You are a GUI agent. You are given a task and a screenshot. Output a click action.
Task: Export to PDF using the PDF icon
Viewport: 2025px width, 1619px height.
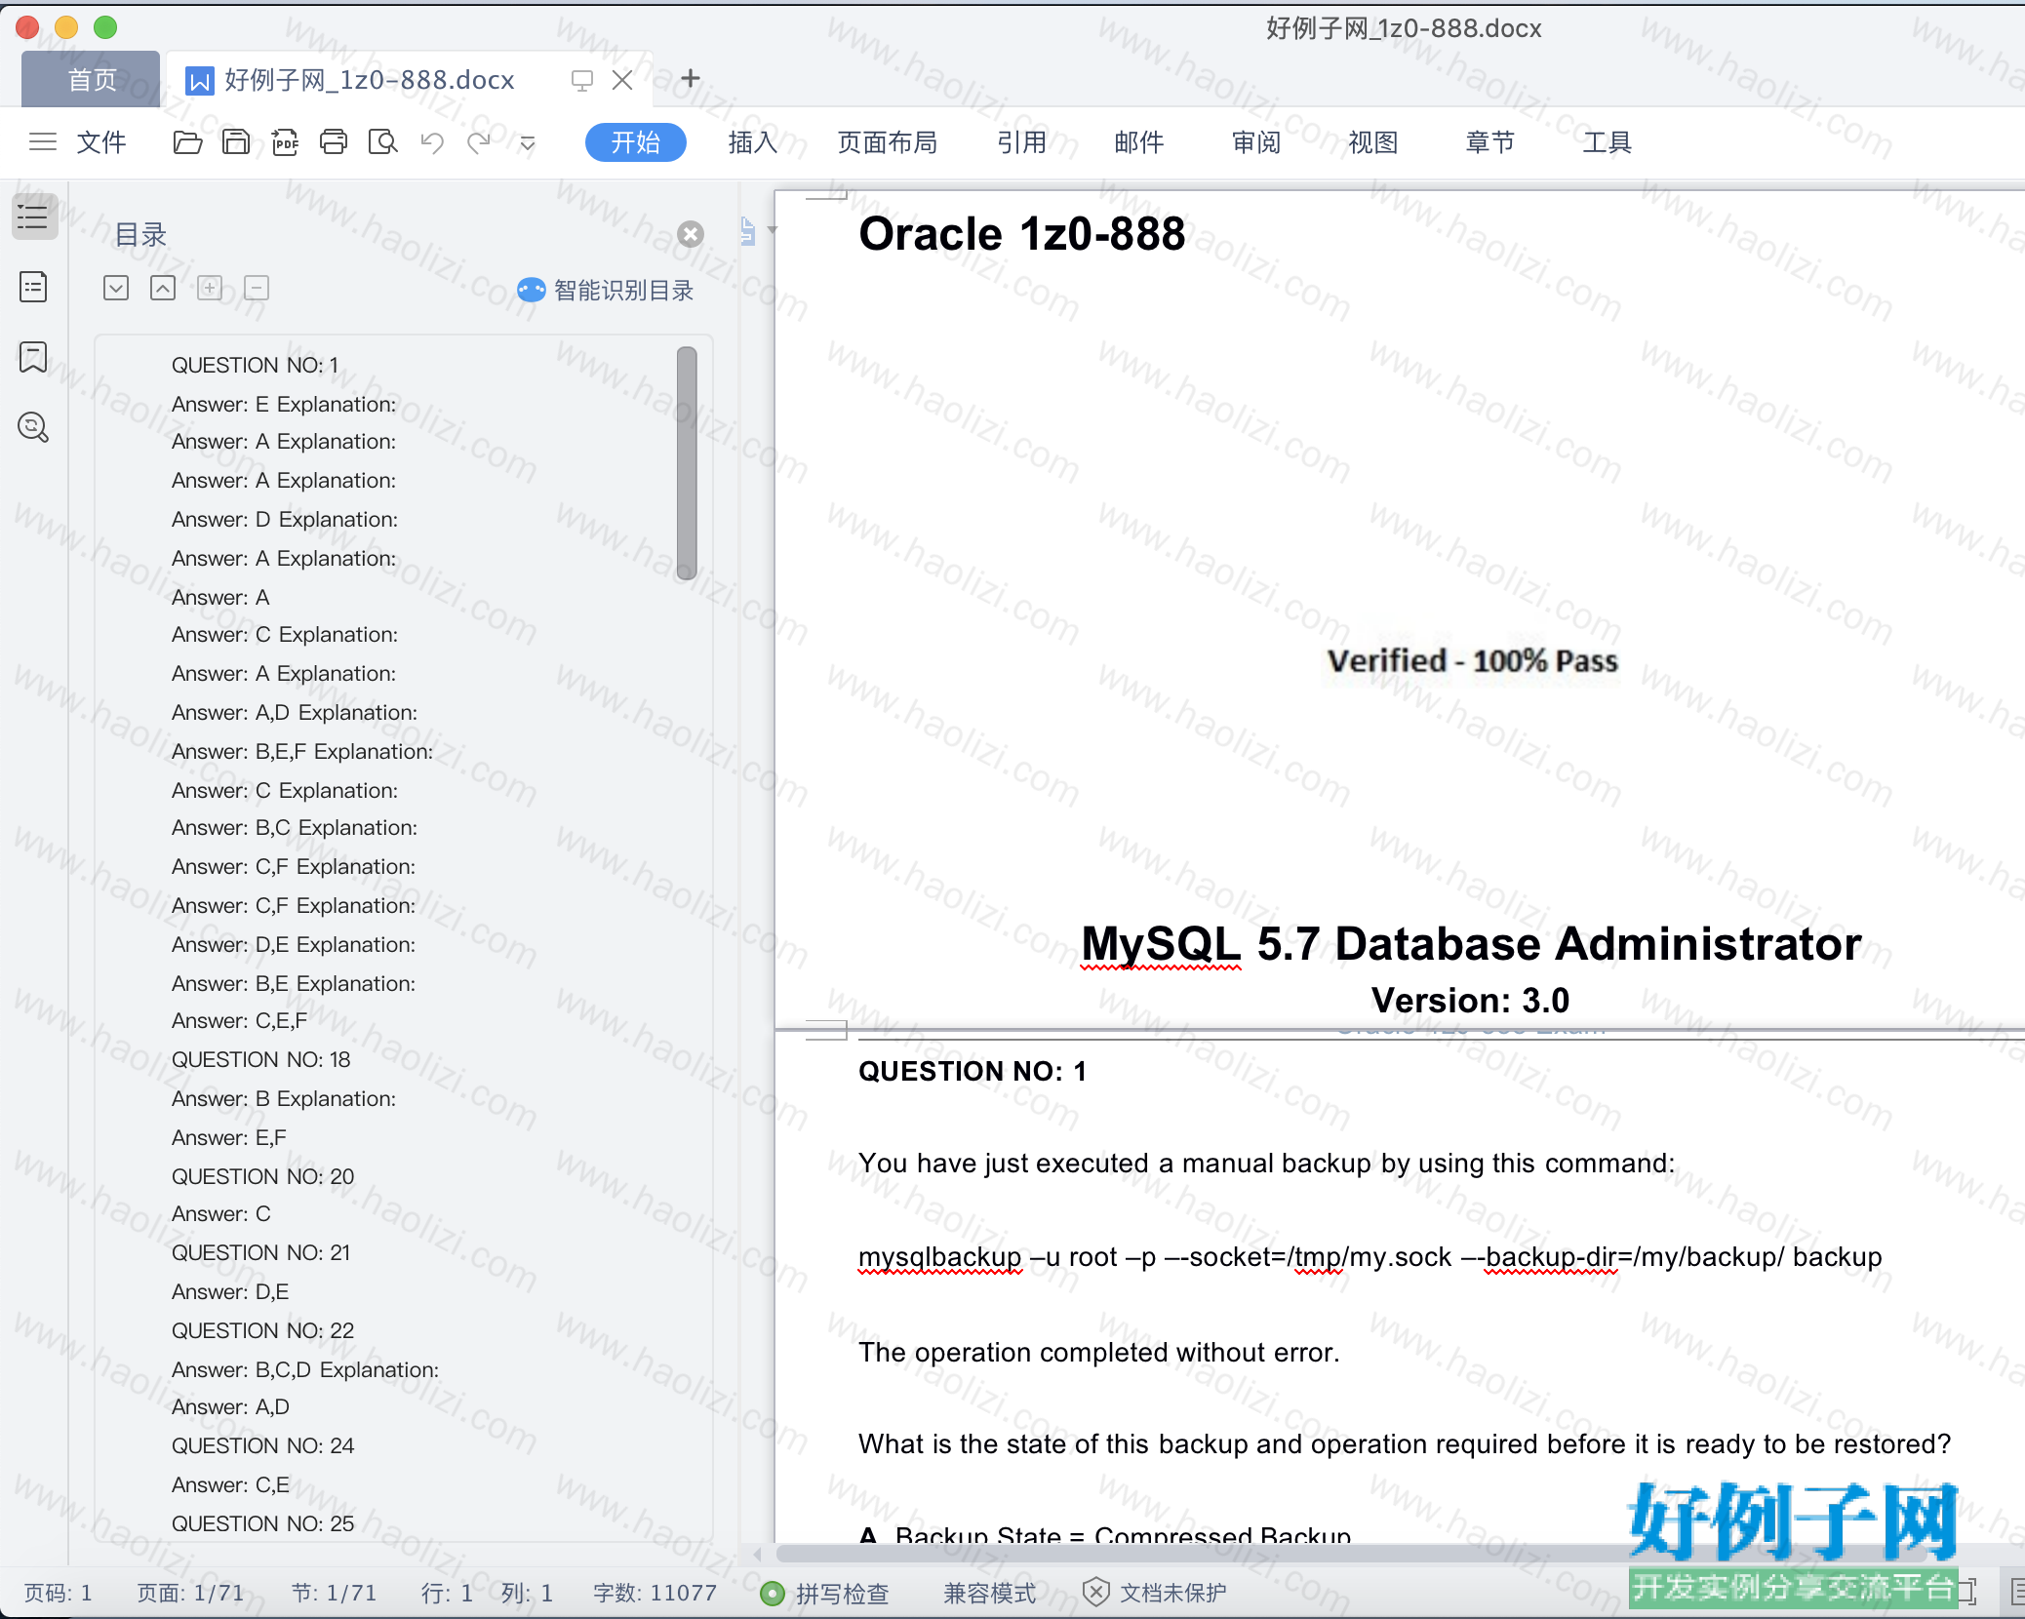(x=285, y=142)
